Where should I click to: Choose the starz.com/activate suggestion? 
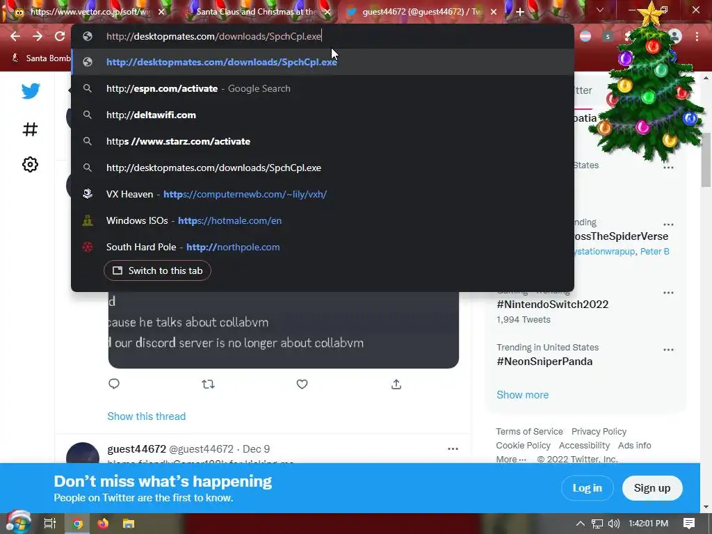coord(323,141)
